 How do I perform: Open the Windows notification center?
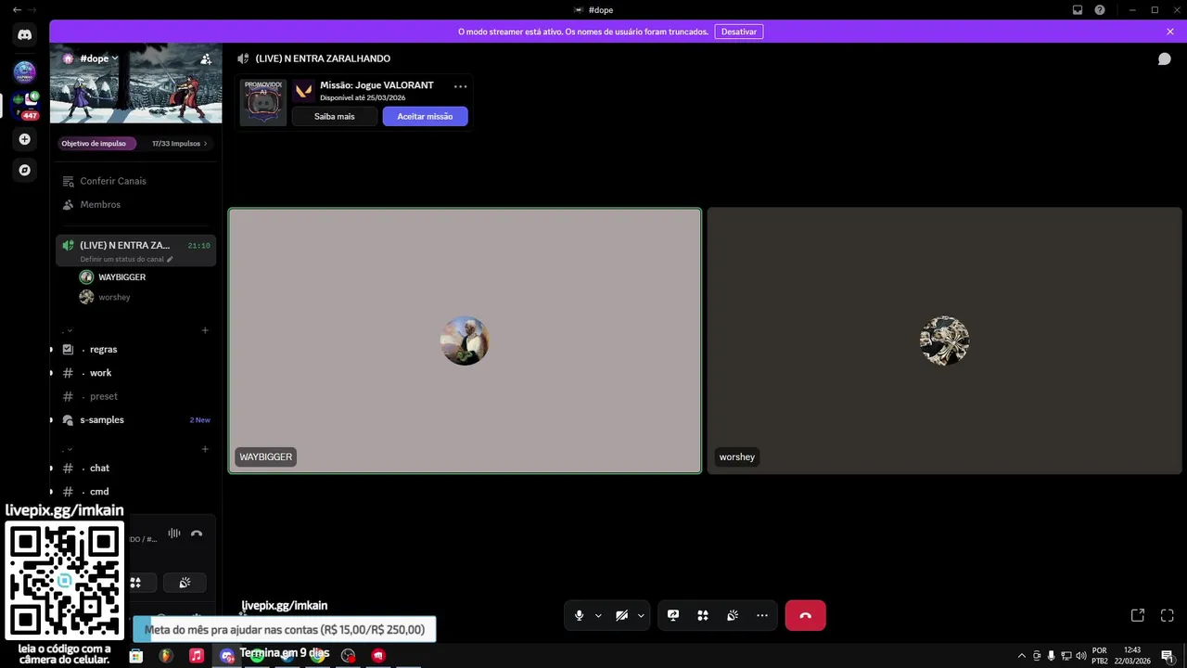point(1168,656)
